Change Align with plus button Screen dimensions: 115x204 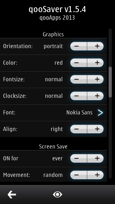(x=95, y=129)
